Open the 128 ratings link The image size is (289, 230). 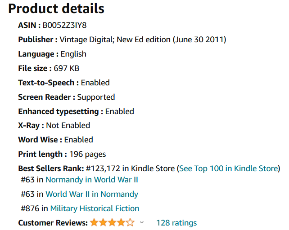[176, 223]
